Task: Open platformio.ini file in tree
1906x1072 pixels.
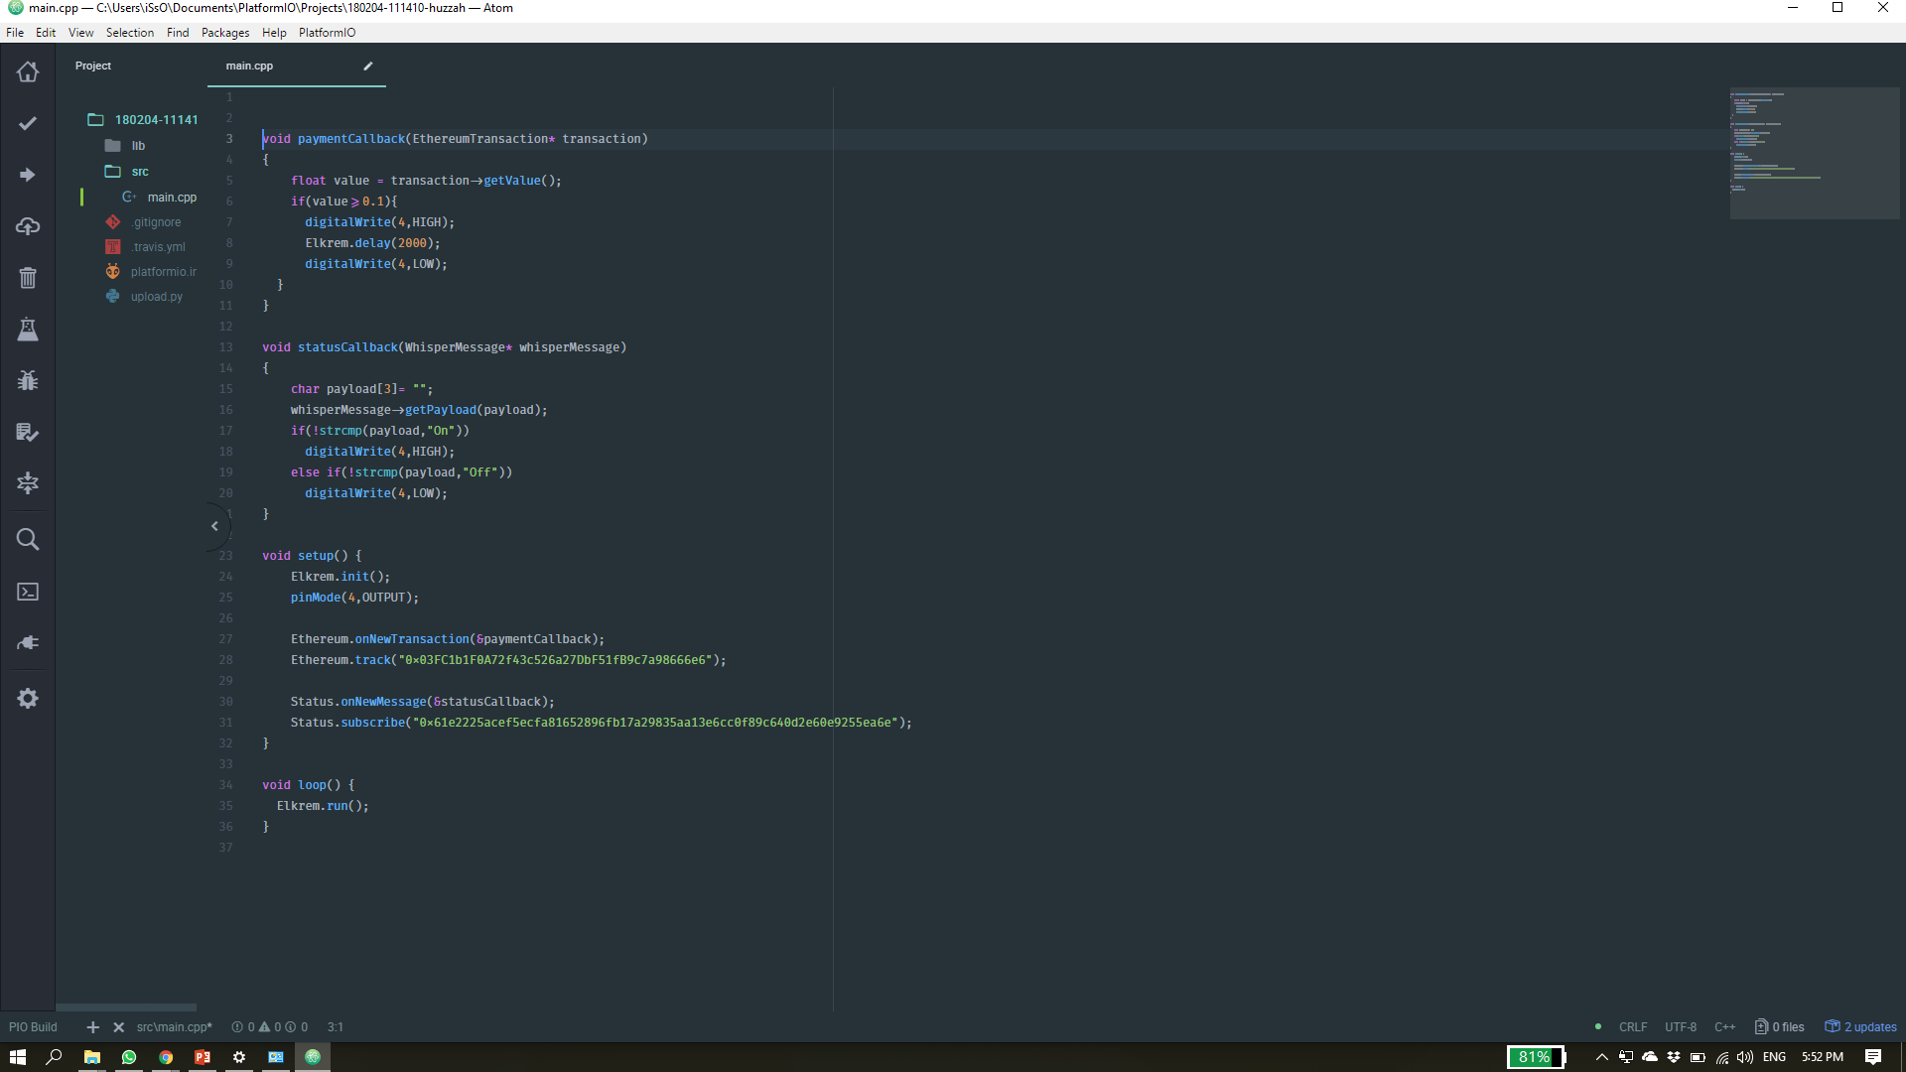Action: click(x=163, y=272)
